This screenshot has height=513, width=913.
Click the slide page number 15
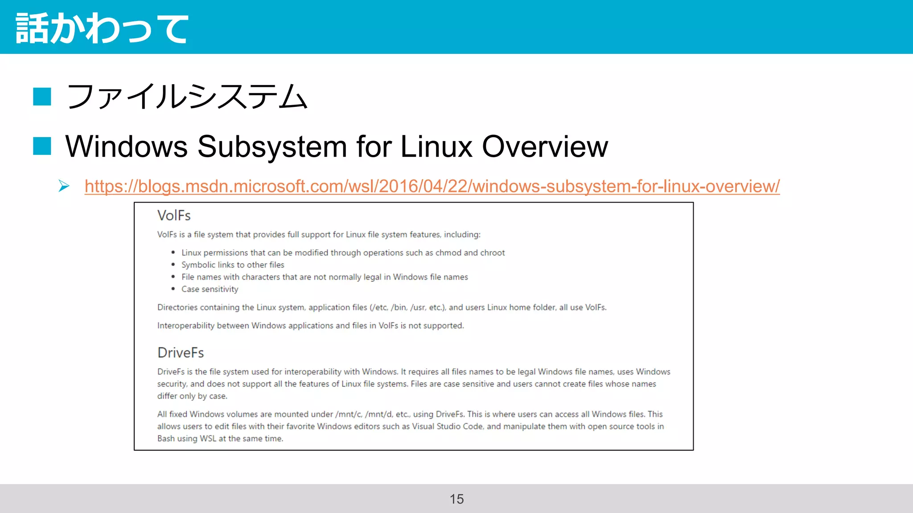click(x=456, y=499)
